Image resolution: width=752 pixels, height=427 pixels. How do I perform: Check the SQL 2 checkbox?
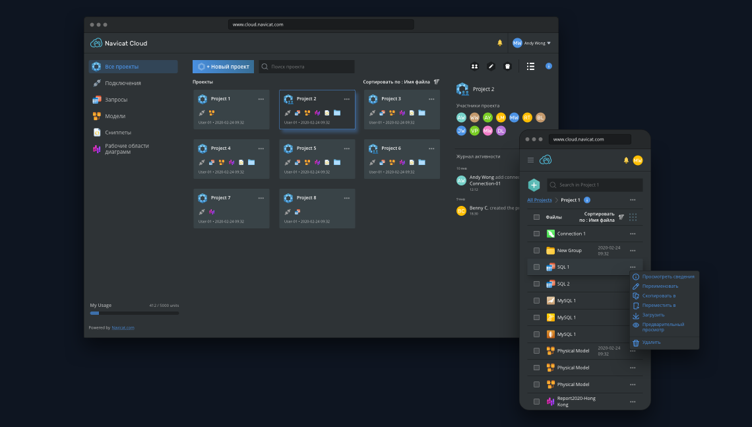point(536,284)
